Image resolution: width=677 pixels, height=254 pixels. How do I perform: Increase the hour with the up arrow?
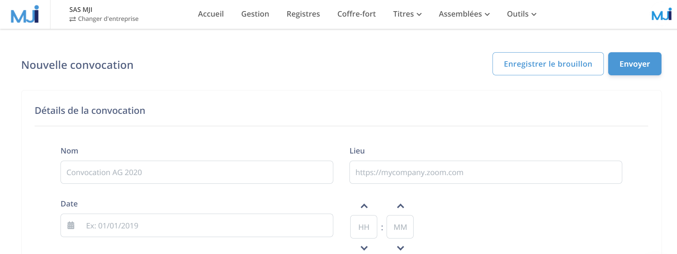point(364,206)
